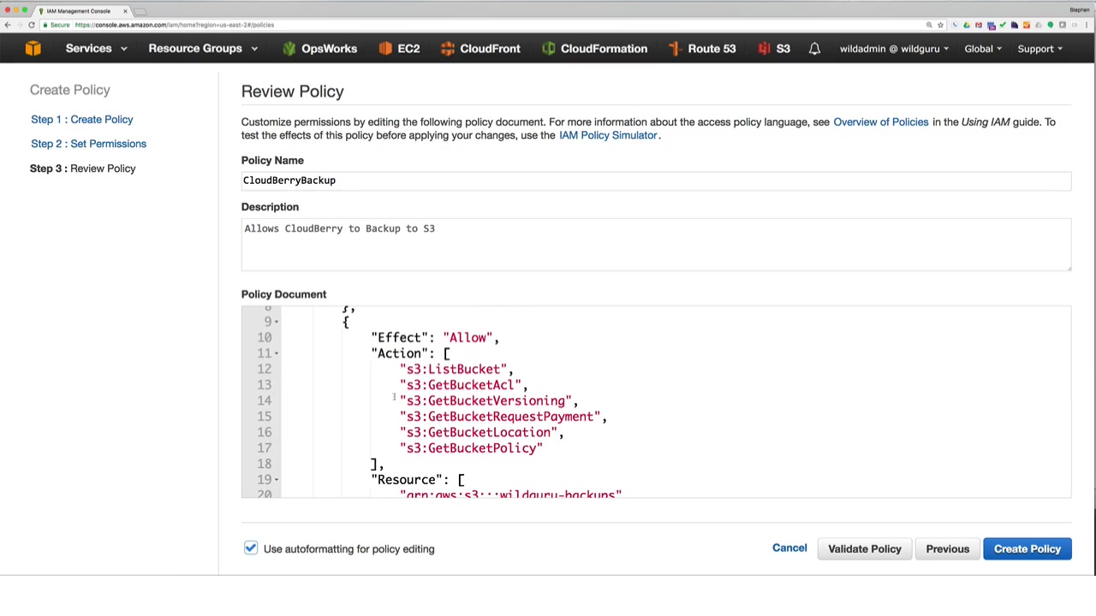Collapse code fold arrow on line 19

click(x=277, y=480)
